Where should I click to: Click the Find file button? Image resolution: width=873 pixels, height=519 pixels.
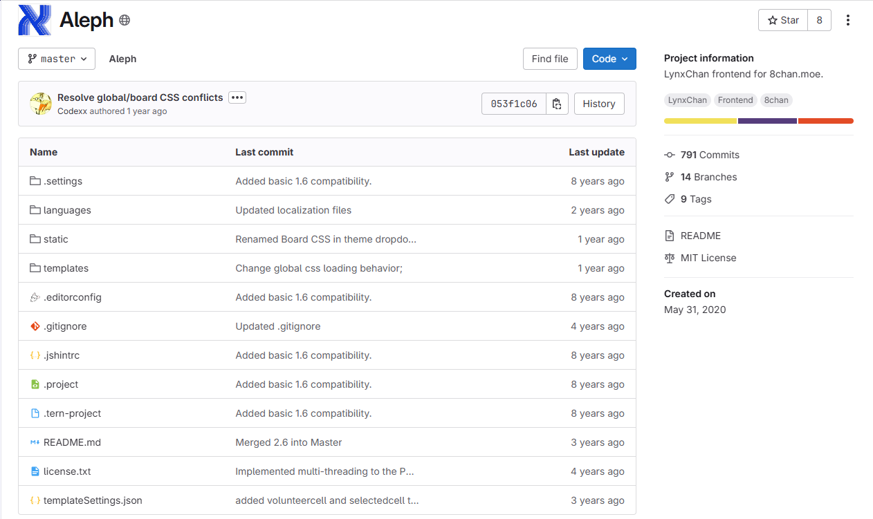click(550, 59)
